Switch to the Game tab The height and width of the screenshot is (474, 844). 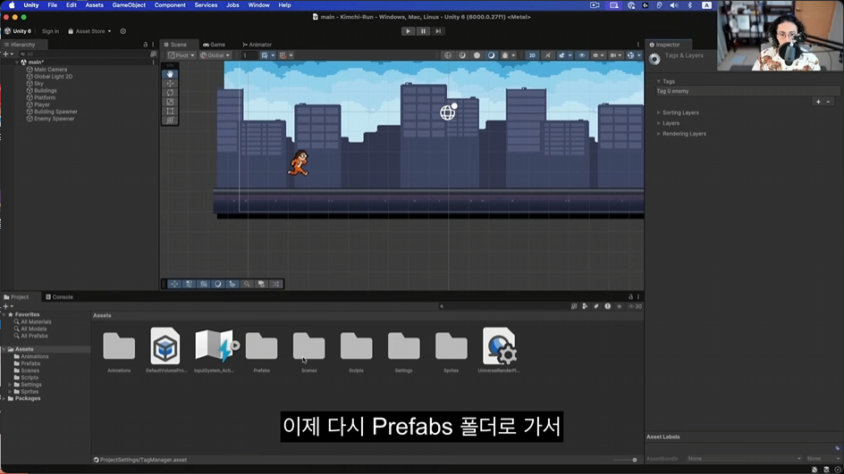pyautogui.click(x=215, y=45)
